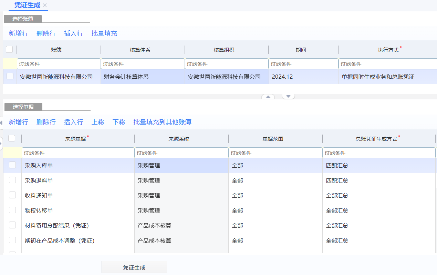Tick the select-all checkbox beside 来源单据 header

pos(12,138)
